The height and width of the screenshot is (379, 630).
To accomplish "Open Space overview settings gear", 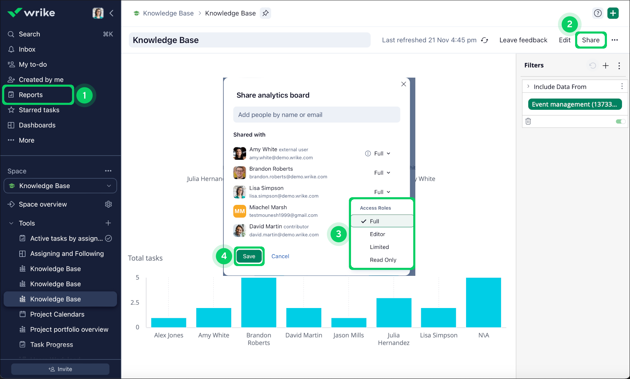I will click(108, 204).
